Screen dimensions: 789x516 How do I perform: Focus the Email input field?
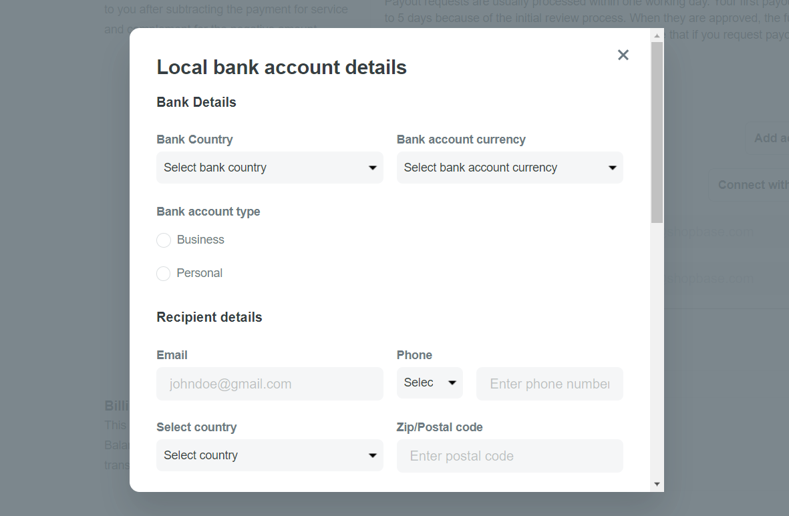270,384
